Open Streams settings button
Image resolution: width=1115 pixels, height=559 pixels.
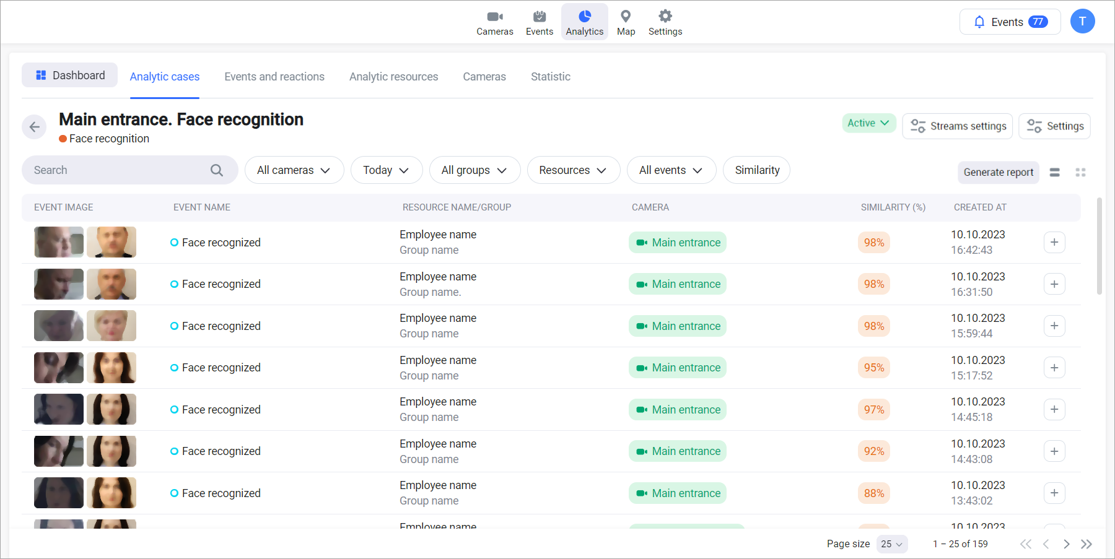pyautogui.click(x=957, y=126)
